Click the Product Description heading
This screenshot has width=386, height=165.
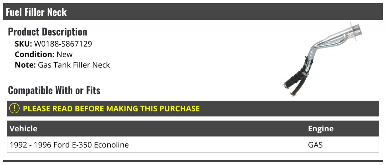tap(48, 32)
